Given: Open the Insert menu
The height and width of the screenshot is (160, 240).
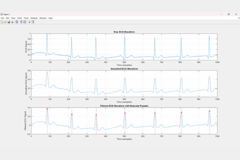Looking at the screenshot, I should [x=20, y=18].
